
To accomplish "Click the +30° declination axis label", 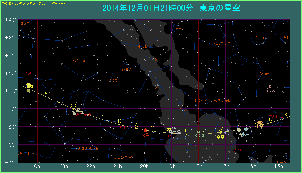I will pos(10,37).
